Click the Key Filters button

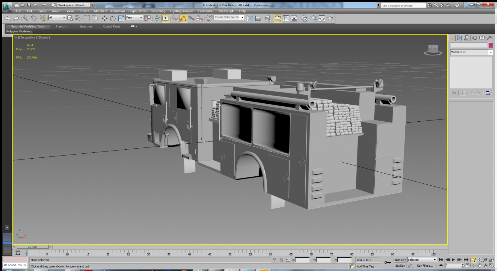point(425,265)
